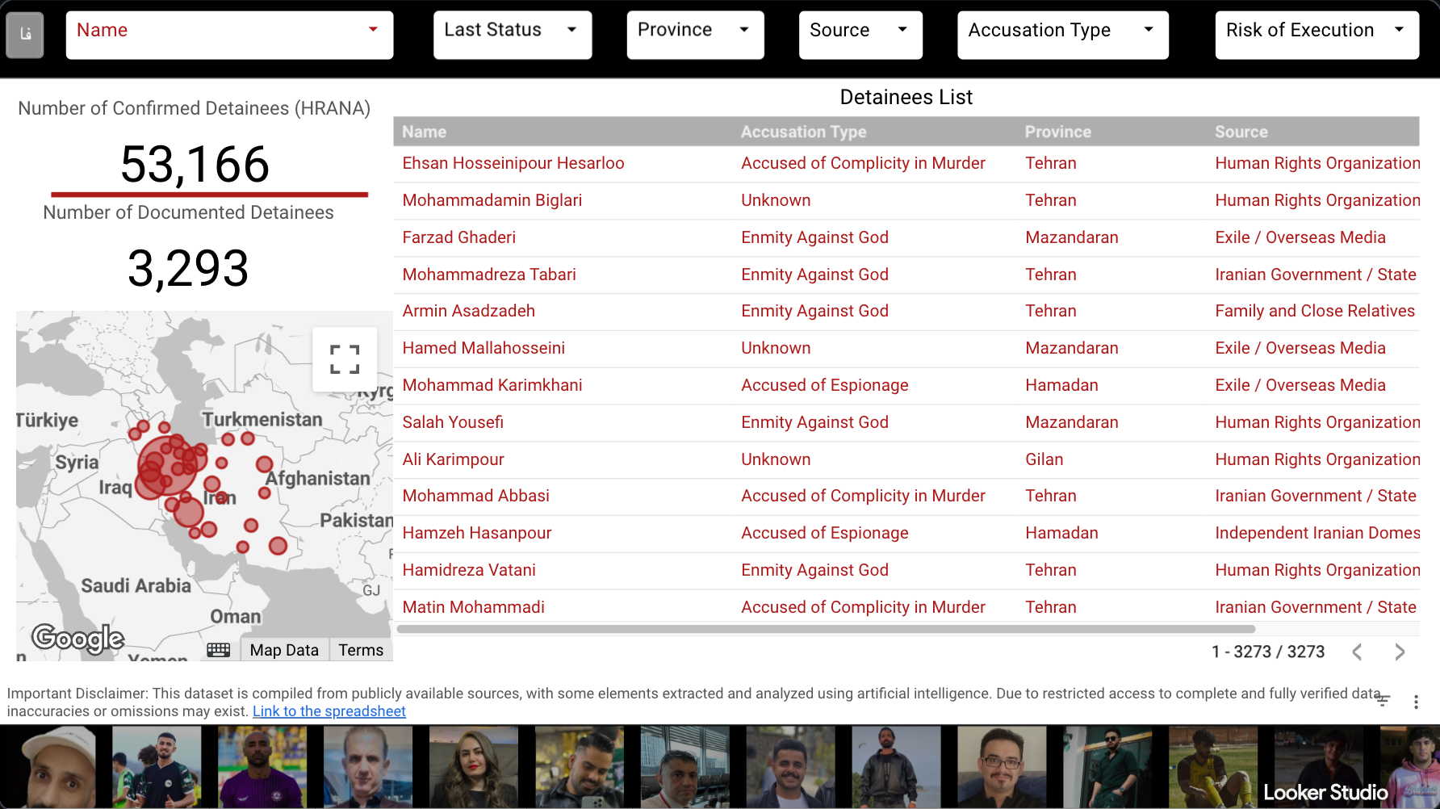The image size is (1440, 809).
Task: Enter fullscreen mode on the map
Action: pos(345,359)
